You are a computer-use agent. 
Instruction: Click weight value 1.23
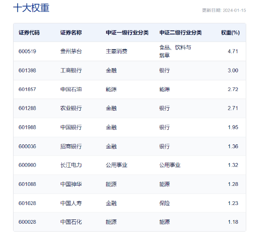[233, 203]
